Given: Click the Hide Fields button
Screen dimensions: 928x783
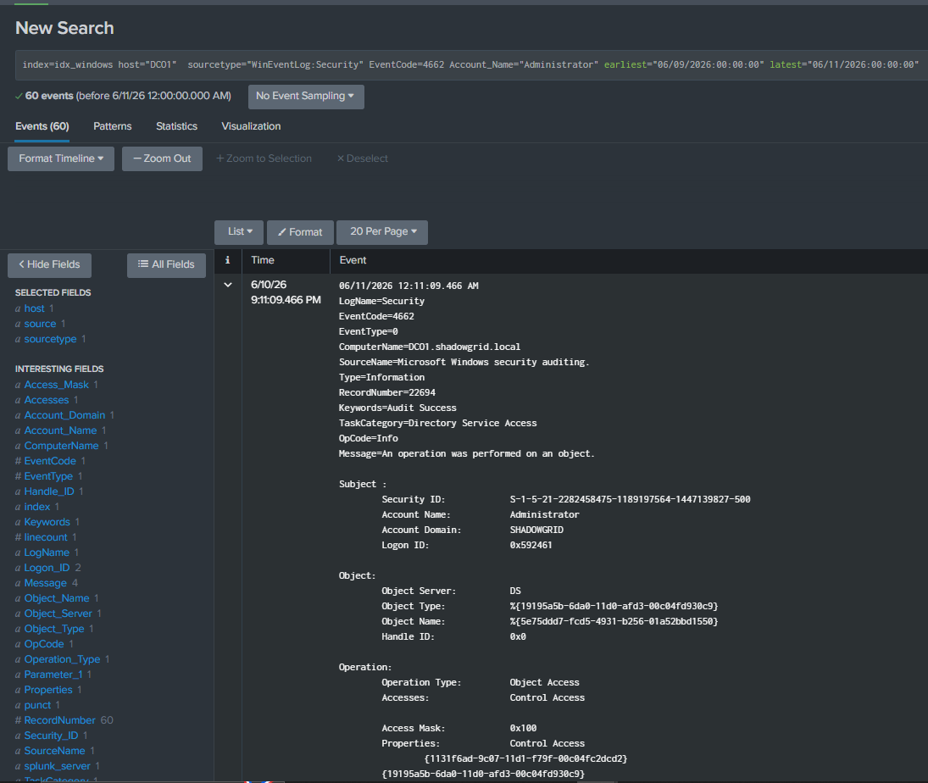Looking at the screenshot, I should [50, 264].
